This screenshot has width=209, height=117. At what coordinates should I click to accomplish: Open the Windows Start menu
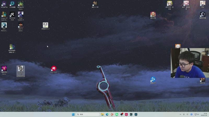[73, 114]
